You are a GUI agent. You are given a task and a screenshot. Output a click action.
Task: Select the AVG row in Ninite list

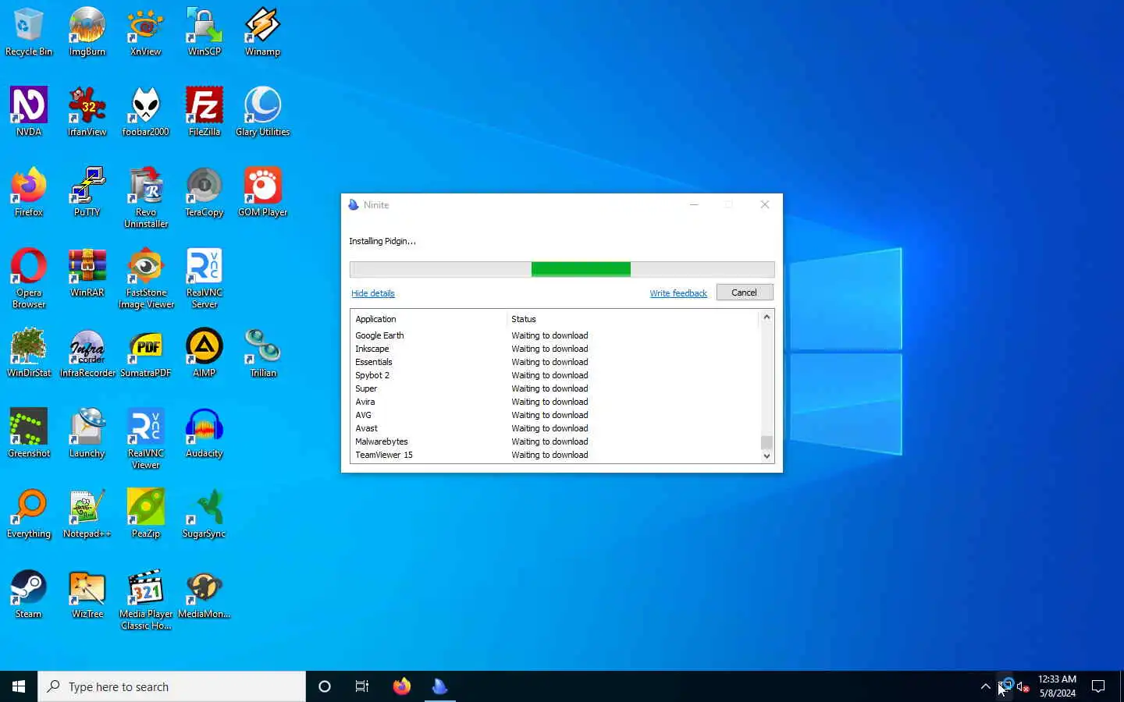click(554, 415)
